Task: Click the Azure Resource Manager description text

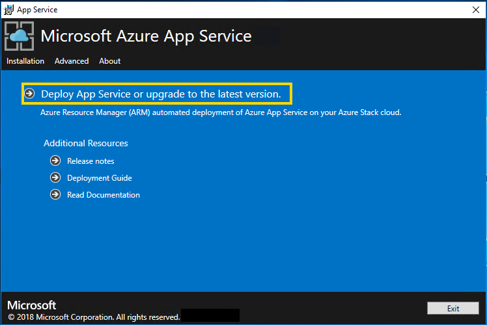Action: (x=221, y=112)
